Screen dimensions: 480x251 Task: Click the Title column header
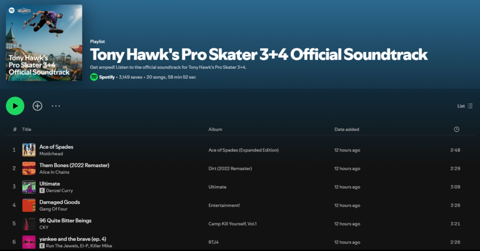click(27, 129)
